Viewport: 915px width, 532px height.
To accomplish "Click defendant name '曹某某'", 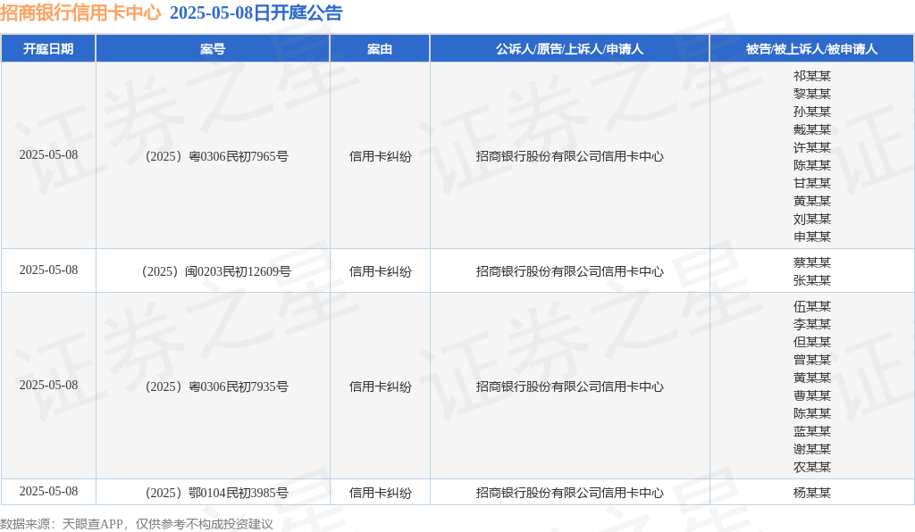I will [811, 395].
